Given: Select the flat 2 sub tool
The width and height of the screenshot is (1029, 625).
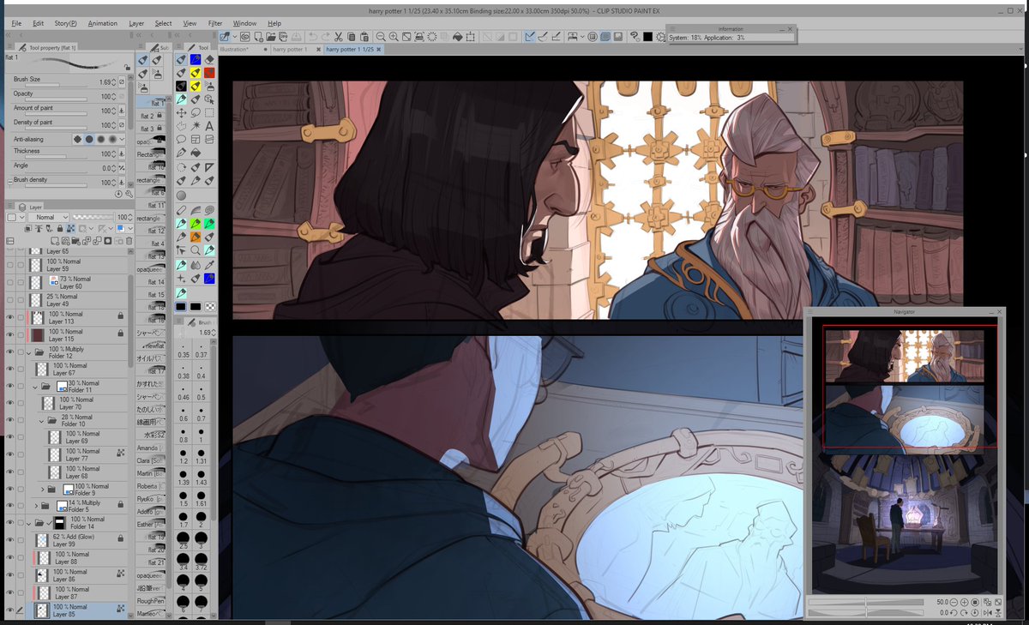Looking at the screenshot, I should pos(150,116).
